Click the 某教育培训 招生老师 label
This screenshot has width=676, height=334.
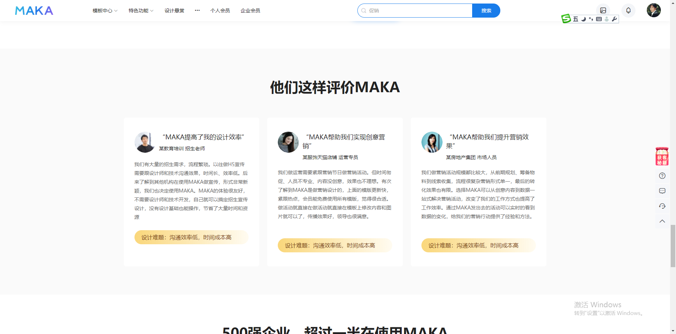[182, 149]
